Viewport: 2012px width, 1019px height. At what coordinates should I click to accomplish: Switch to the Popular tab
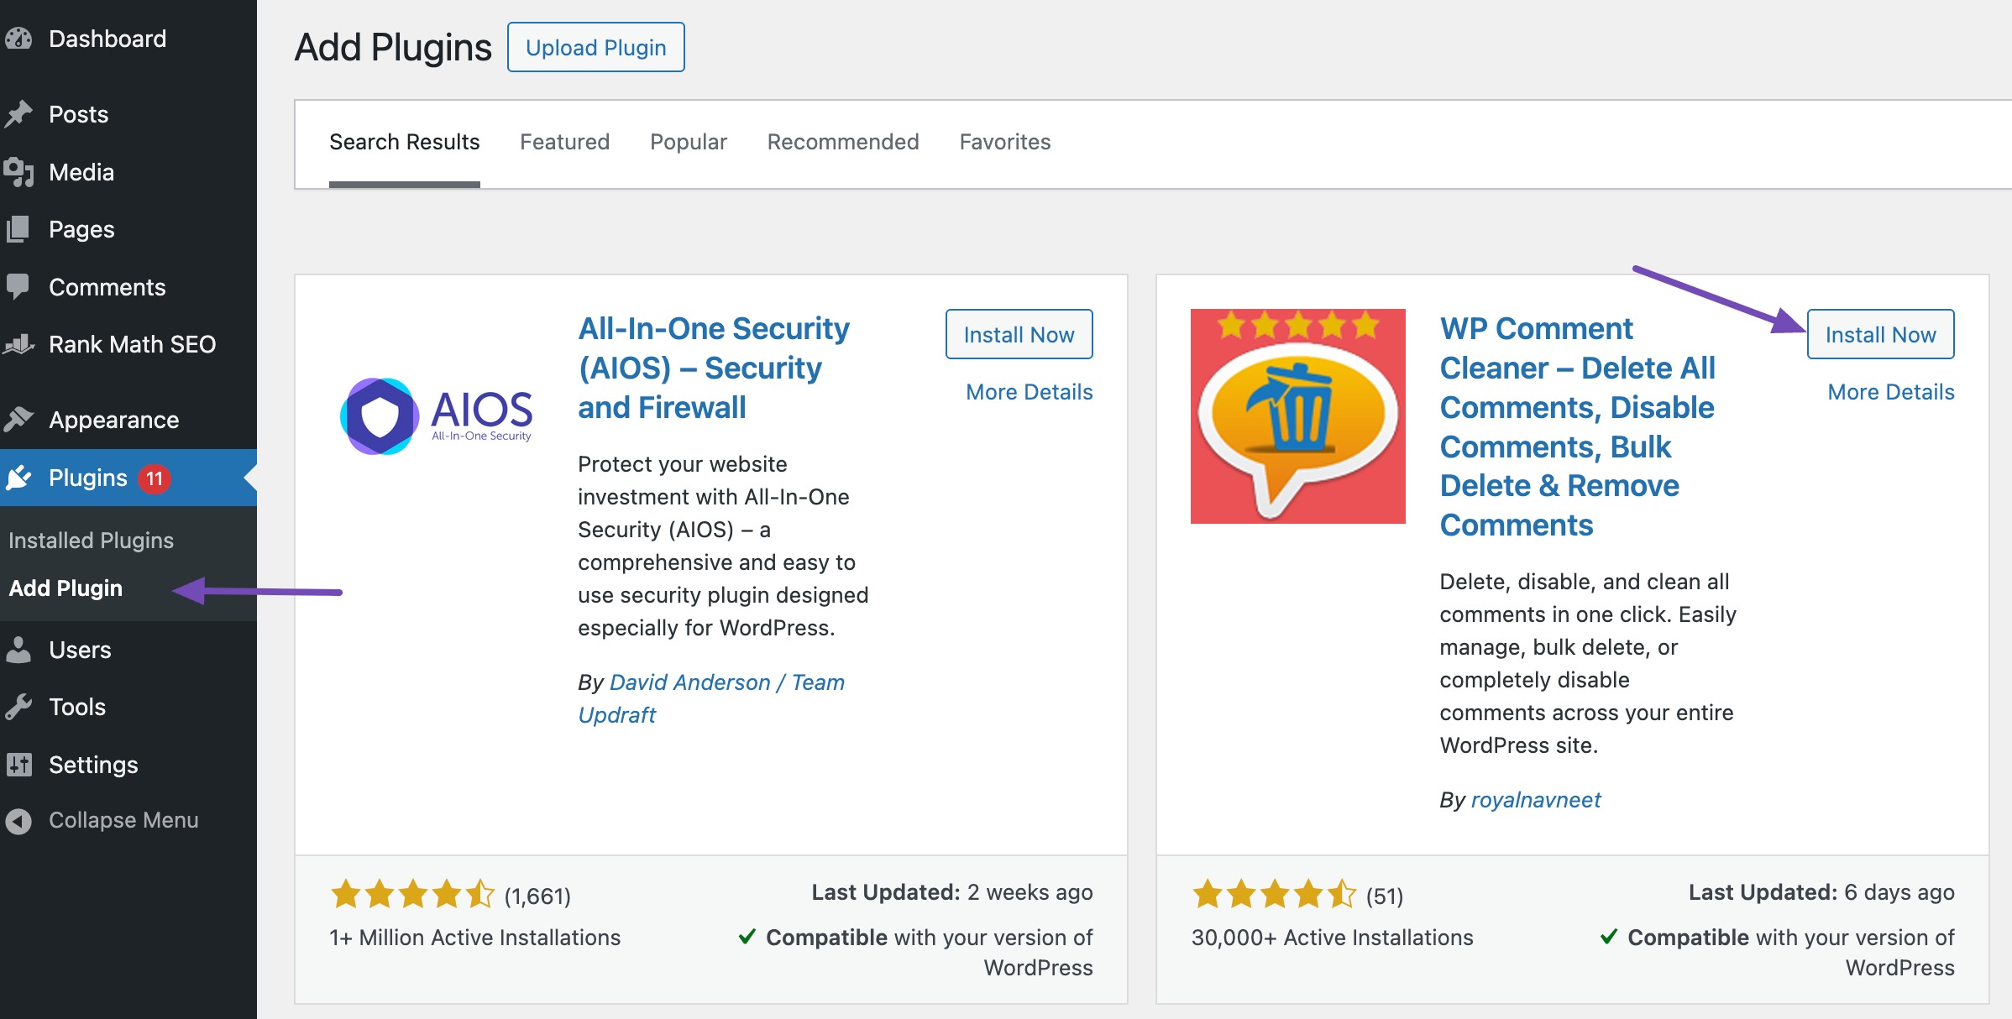[x=689, y=142]
